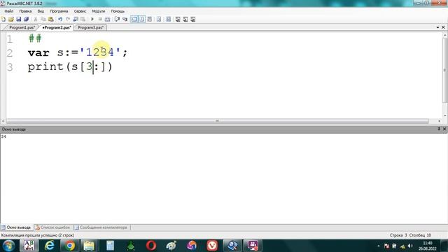Open Vivaldi browser from the taskbar
This screenshot has height=252, width=448.
(212, 246)
